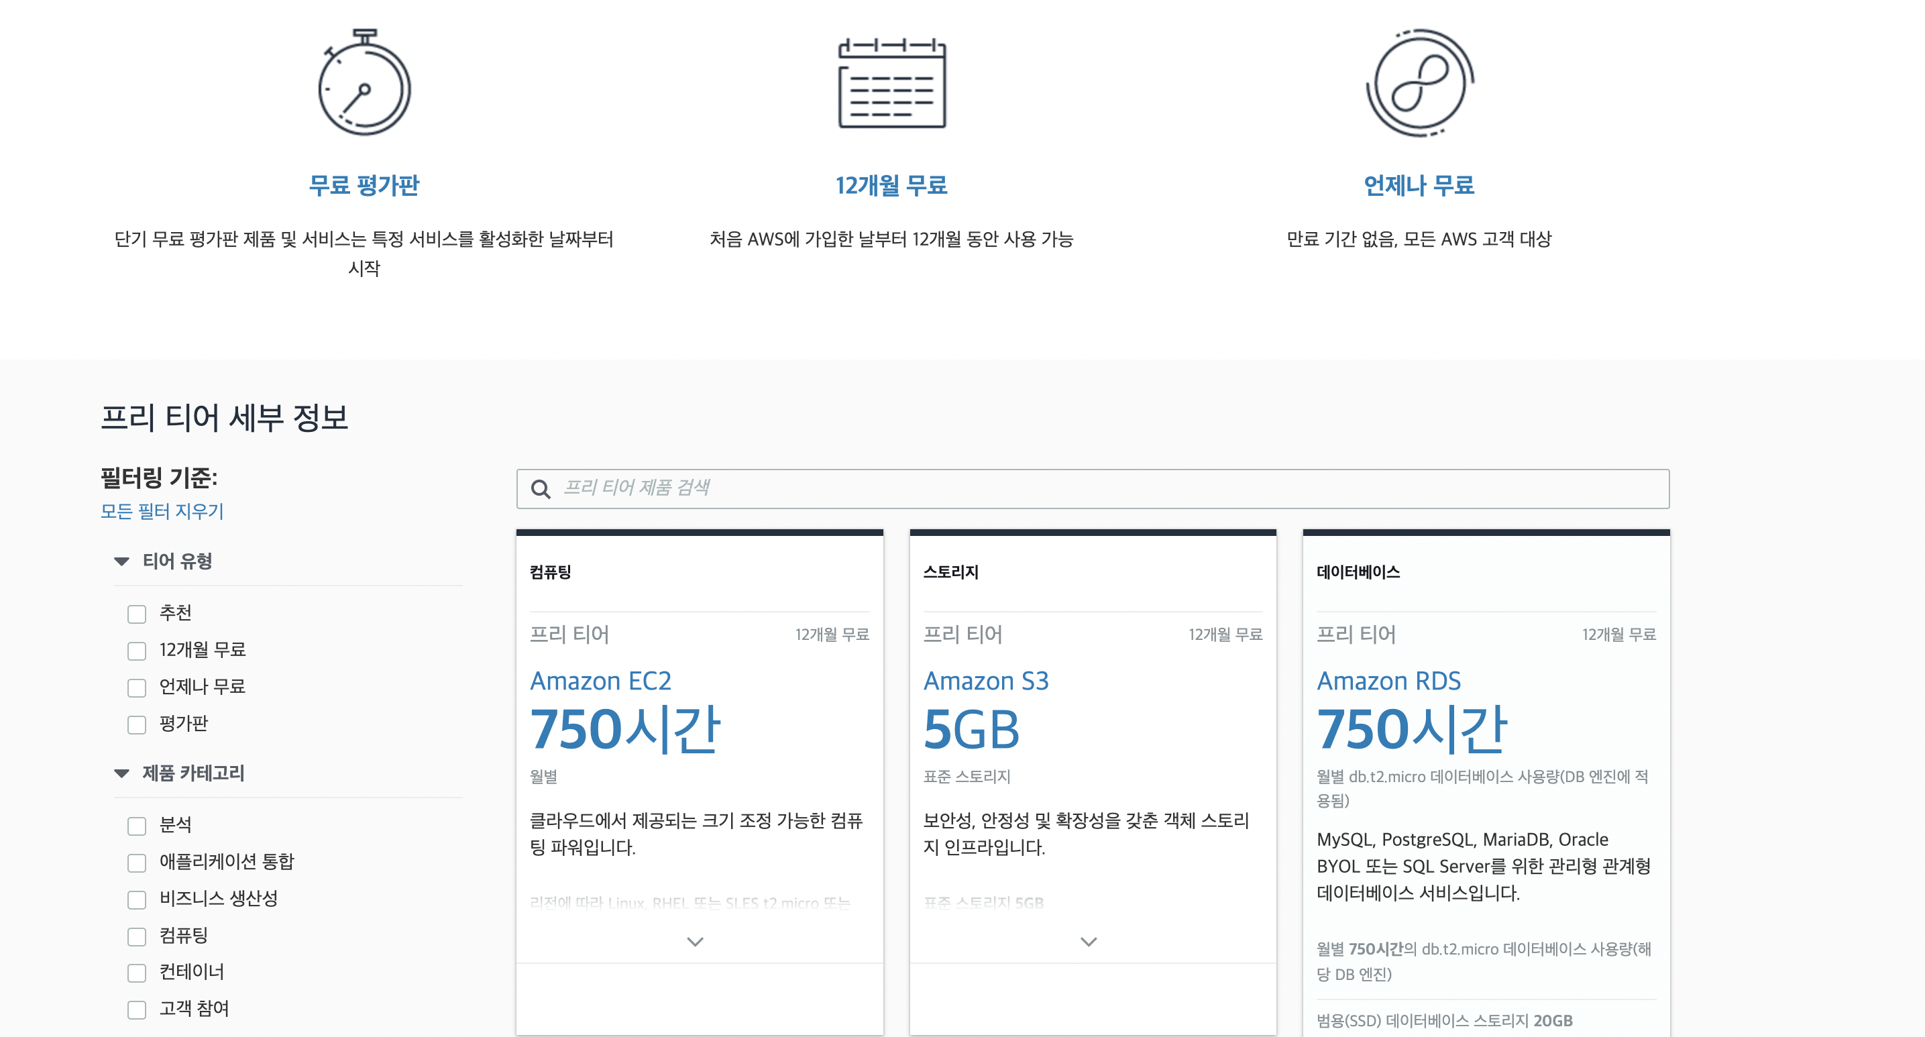Open the Amazon RDS link
Screen dimensions: 1925x1037
point(1388,681)
